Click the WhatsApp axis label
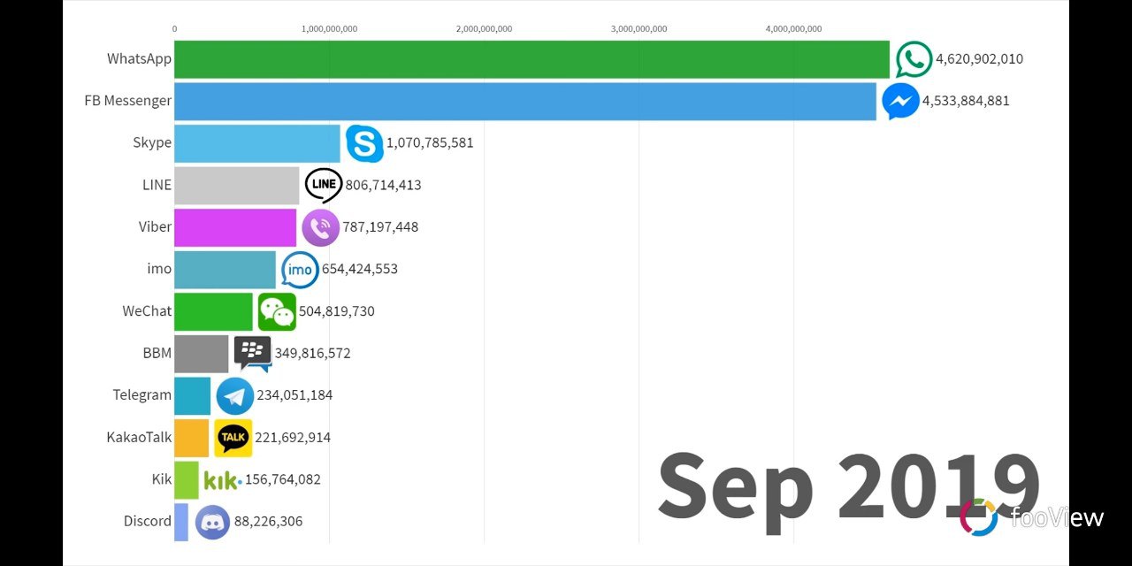This screenshot has height=566, width=1132. coord(139,59)
